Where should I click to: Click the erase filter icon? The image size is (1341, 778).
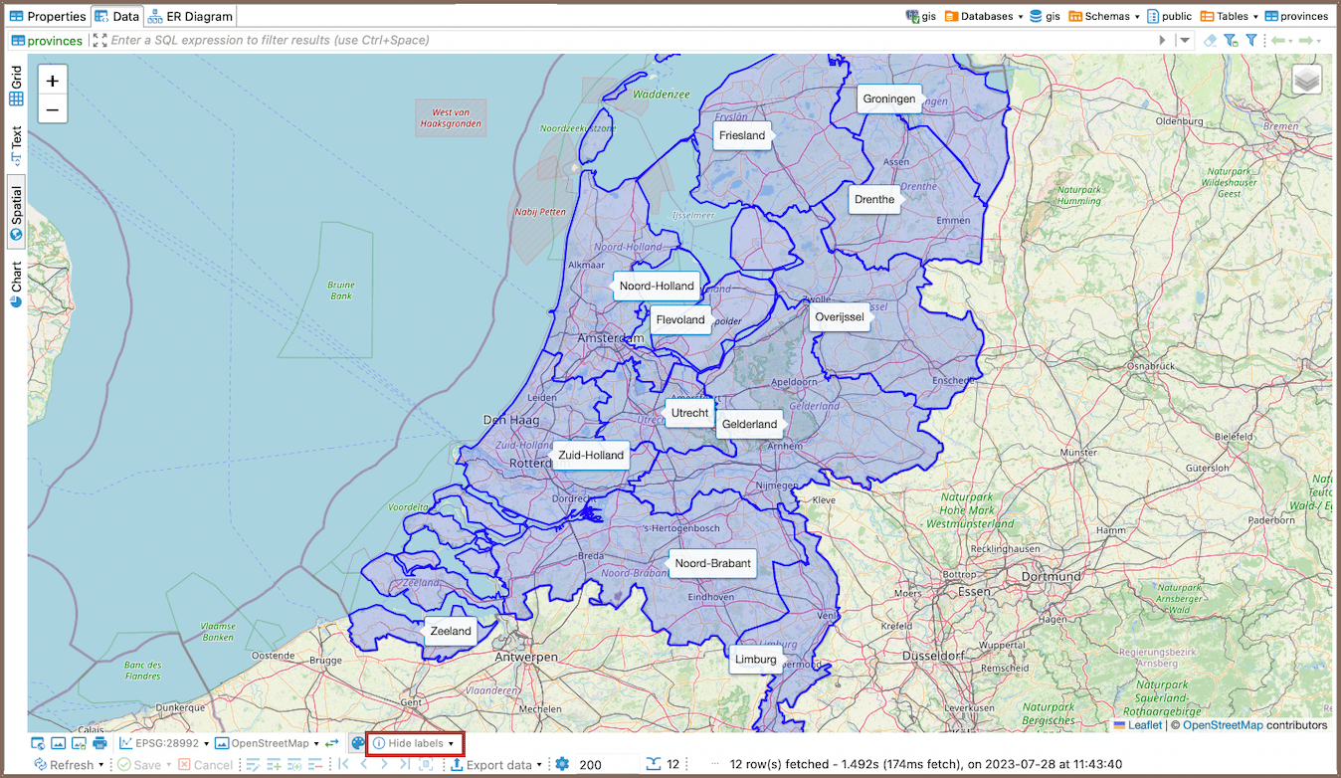(x=1210, y=41)
